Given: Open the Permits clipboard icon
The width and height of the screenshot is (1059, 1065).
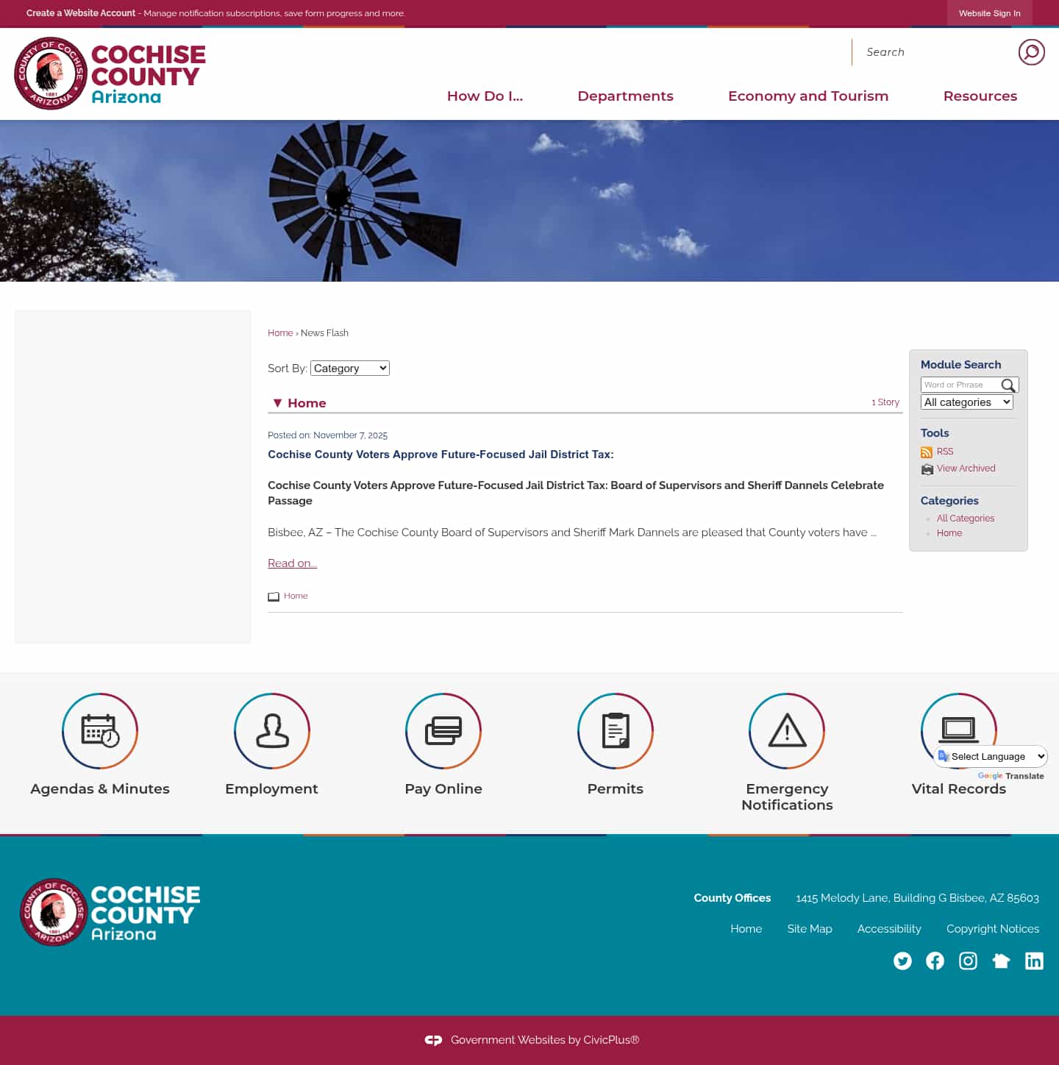Looking at the screenshot, I should point(616,731).
